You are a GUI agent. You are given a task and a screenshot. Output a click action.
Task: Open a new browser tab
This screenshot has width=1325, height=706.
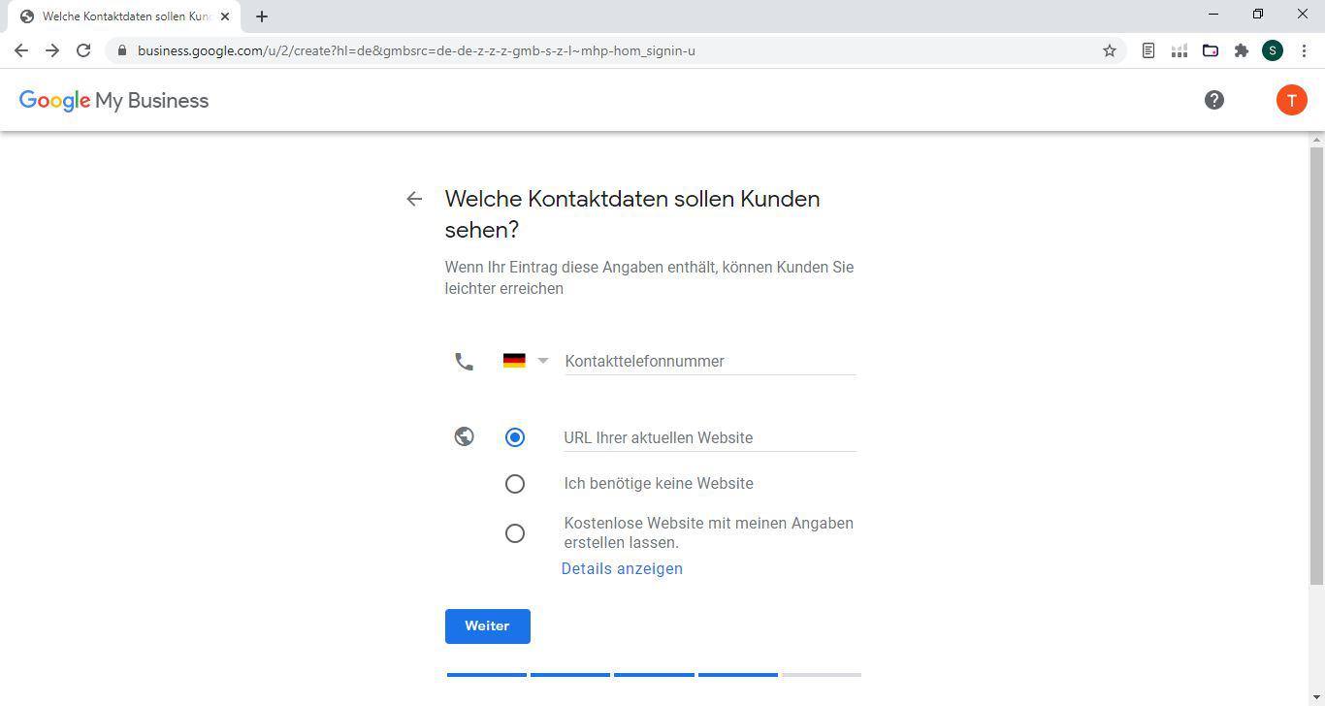pyautogui.click(x=262, y=16)
